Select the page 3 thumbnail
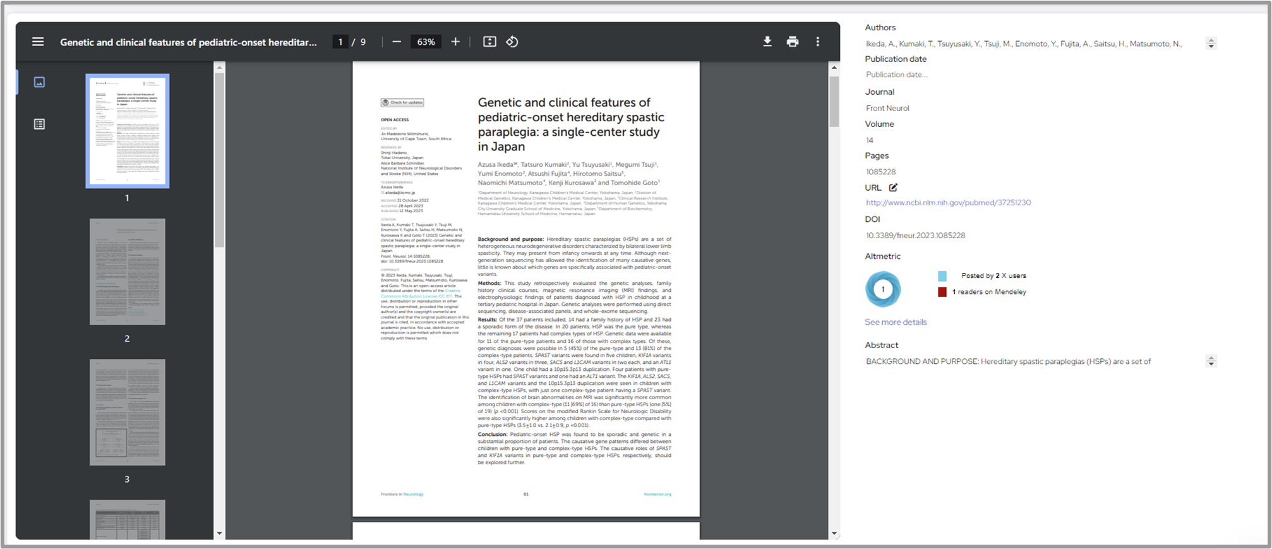 click(127, 412)
